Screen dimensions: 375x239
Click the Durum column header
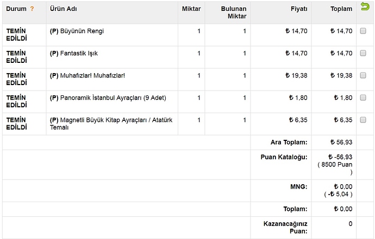[x=16, y=9]
